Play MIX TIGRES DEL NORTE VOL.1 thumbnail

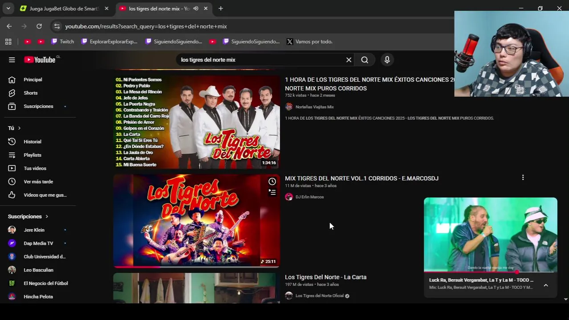(x=196, y=220)
